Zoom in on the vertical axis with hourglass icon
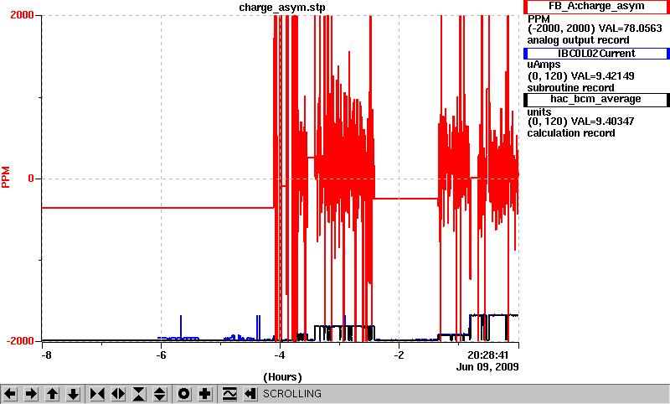Screen dimensions: 670x404 click(139, 393)
